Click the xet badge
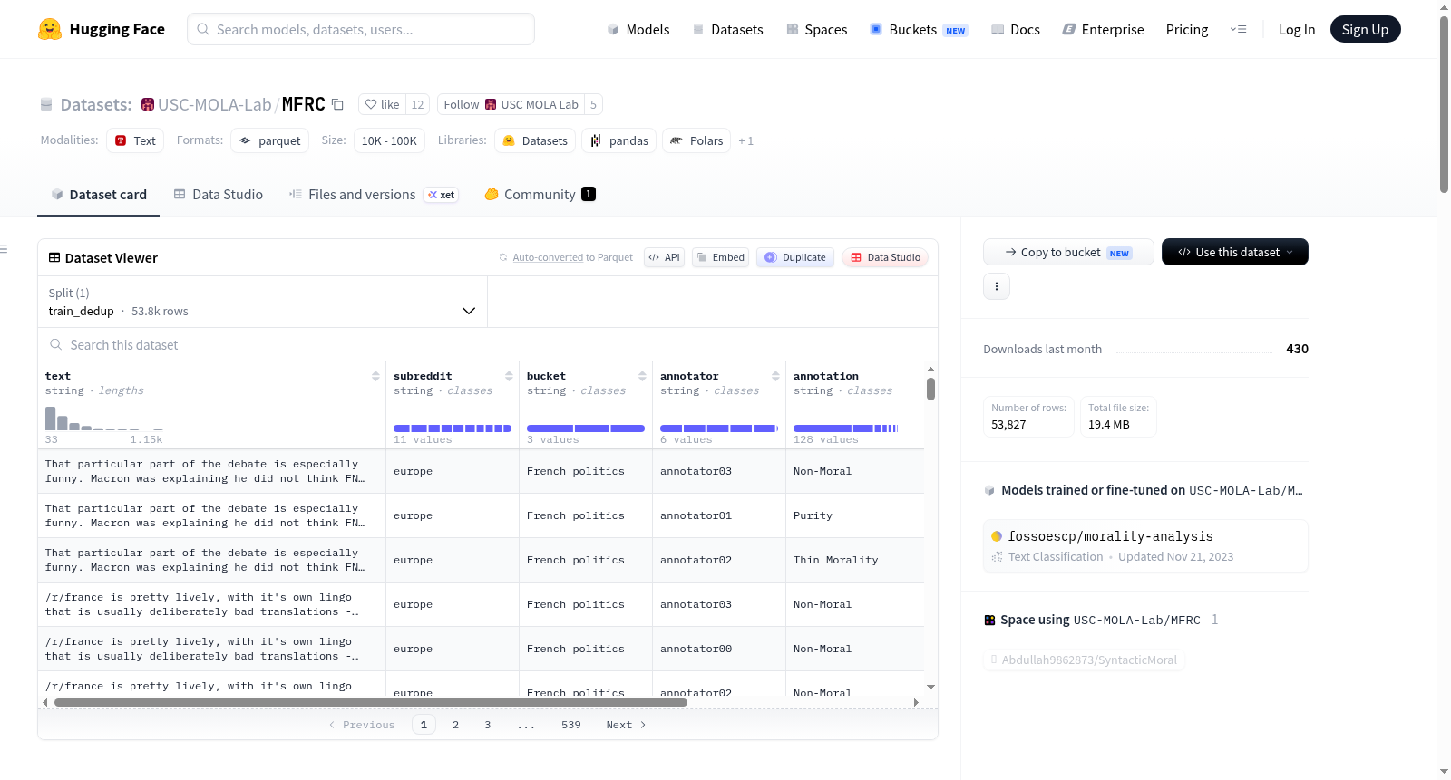1451x780 pixels. pos(442,195)
